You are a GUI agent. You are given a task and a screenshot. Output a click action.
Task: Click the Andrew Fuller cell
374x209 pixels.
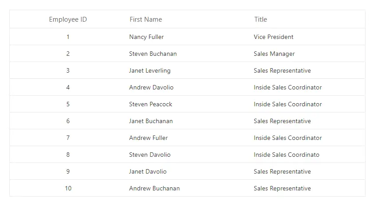tap(148, 138)
